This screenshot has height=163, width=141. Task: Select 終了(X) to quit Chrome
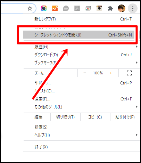point(82,147)
